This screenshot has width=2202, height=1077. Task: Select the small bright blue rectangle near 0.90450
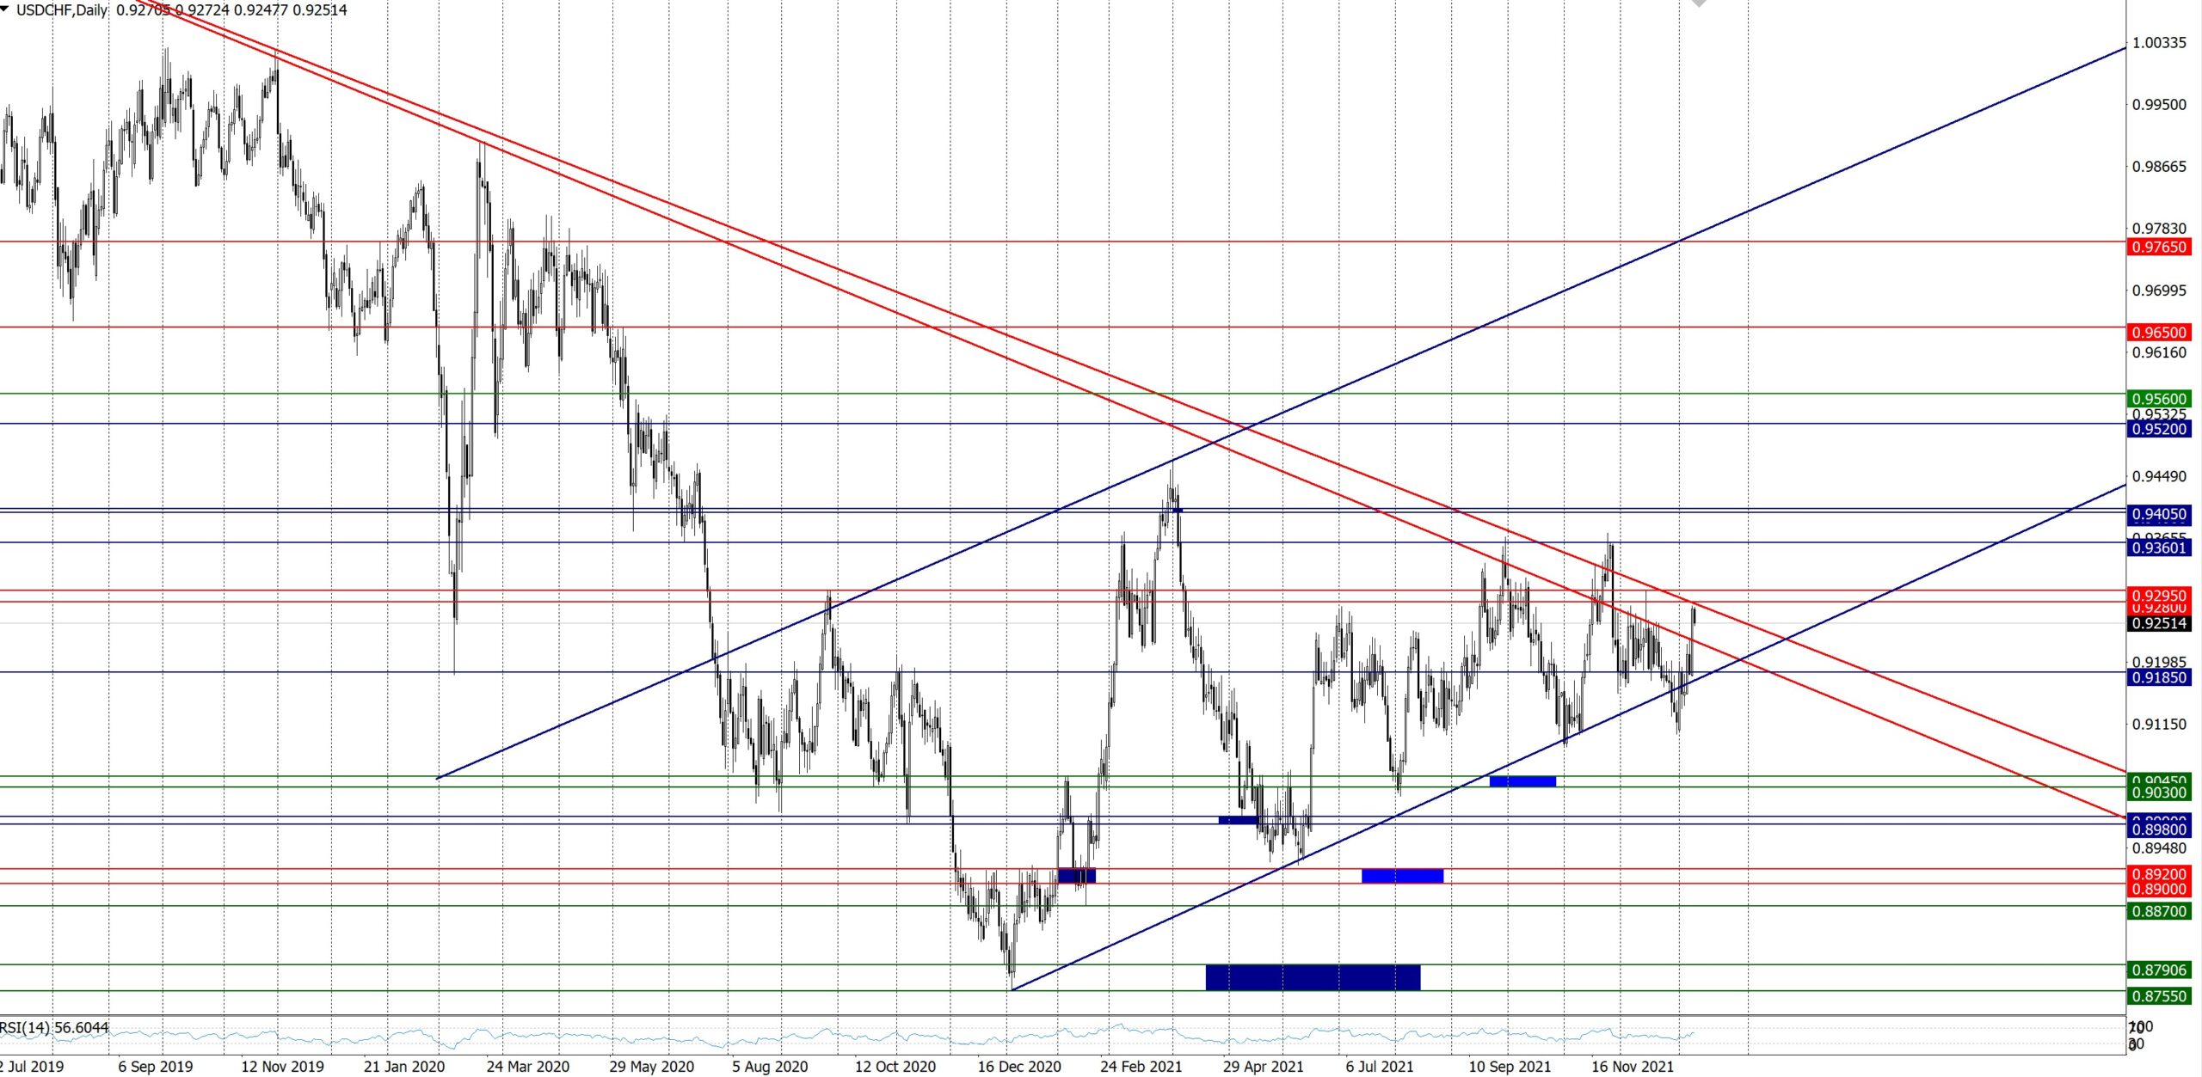coord(1522,781)
